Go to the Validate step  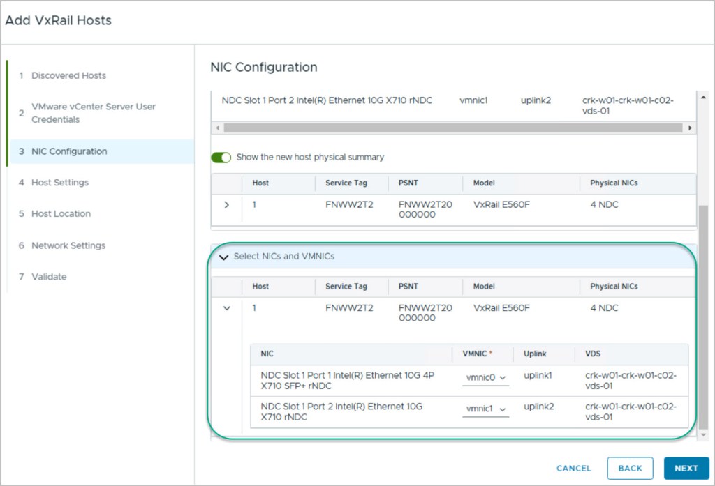[x=49, y=277]
